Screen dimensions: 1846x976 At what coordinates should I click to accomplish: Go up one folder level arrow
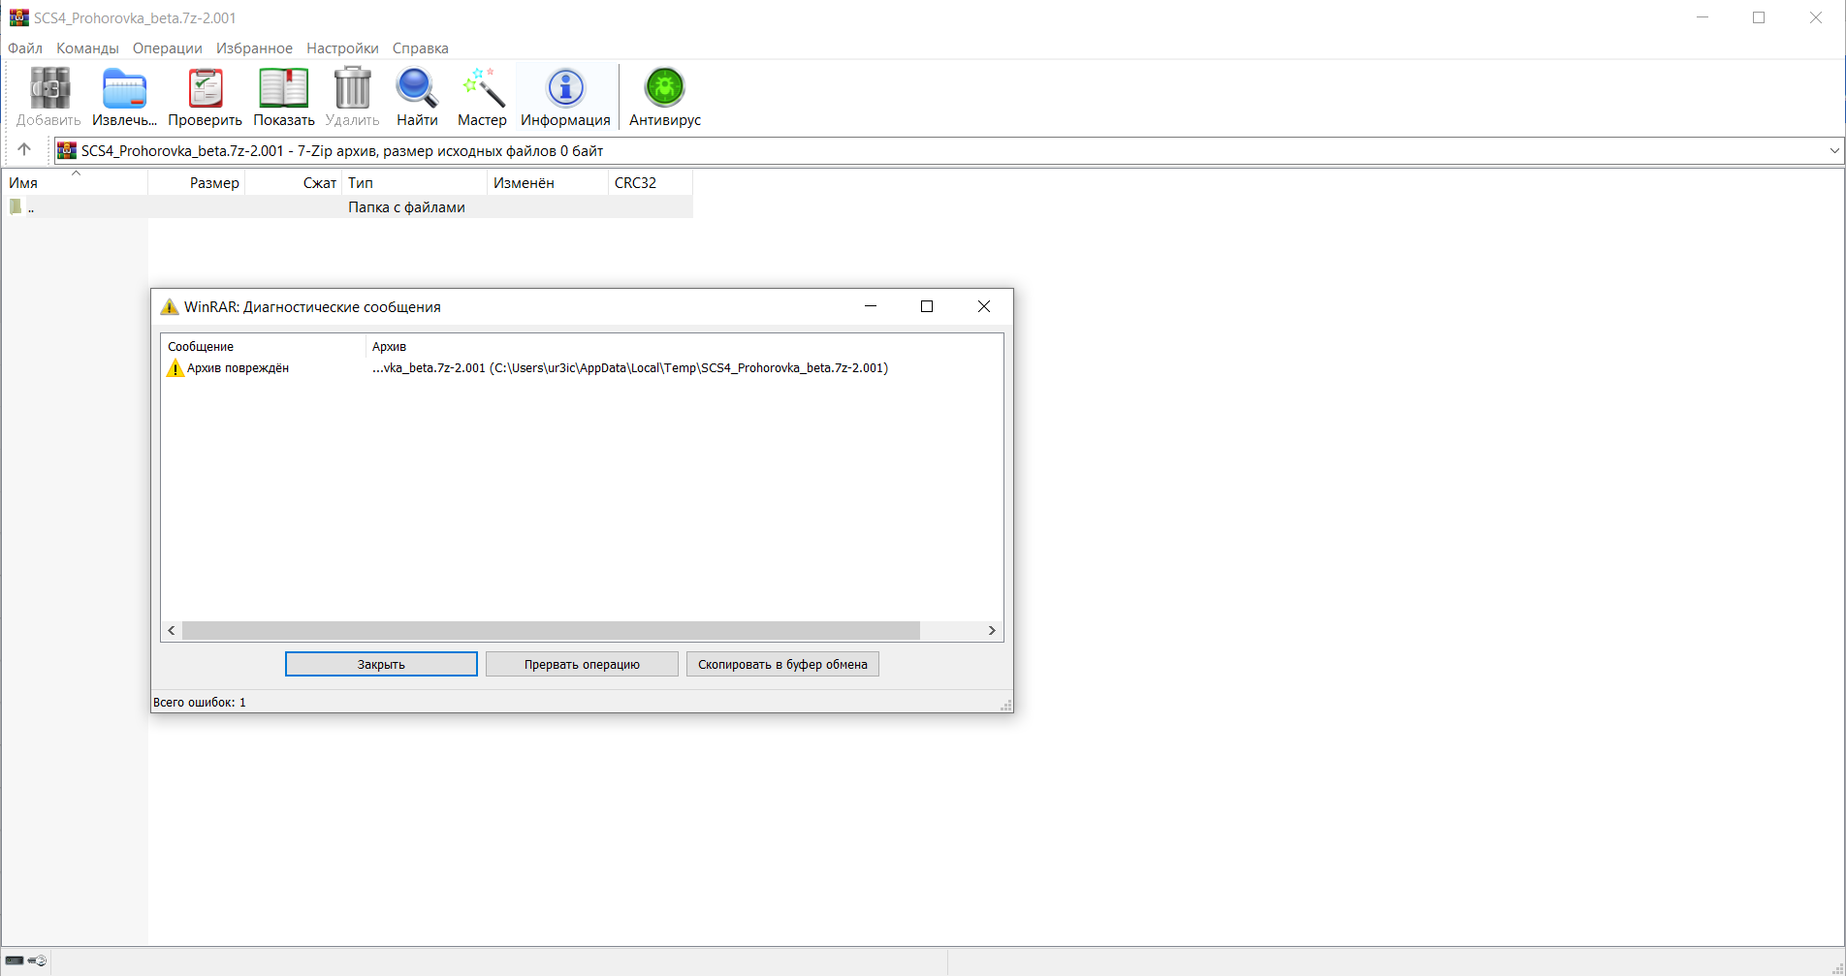24,149
